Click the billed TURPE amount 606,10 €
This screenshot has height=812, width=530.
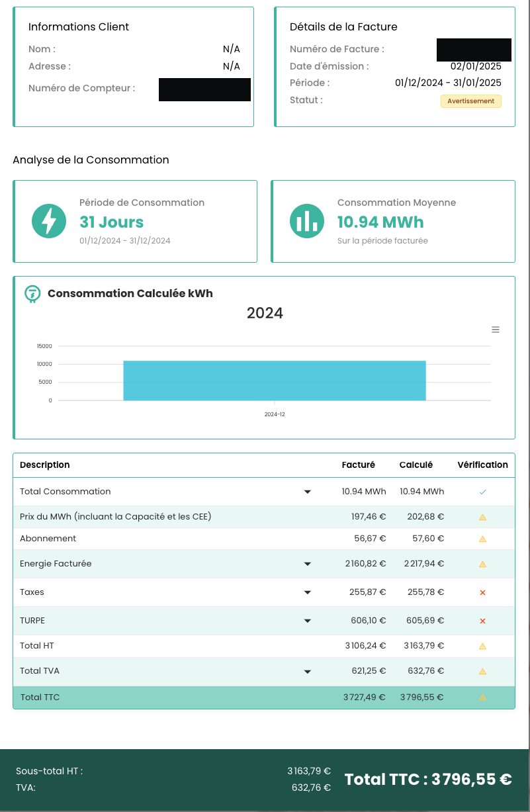tap(369, 621)
